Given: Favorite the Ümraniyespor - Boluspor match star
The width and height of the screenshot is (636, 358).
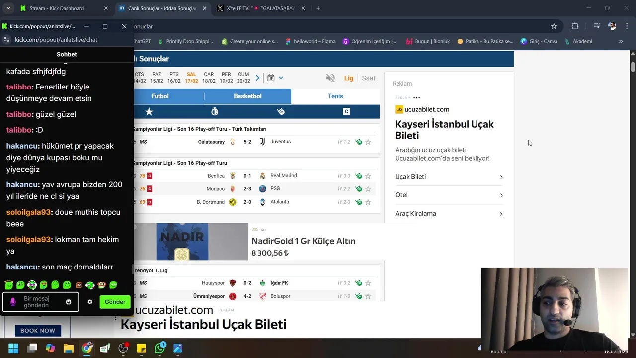Looking at the screenshot, I should pyautogui.click(x=368, y=296).
